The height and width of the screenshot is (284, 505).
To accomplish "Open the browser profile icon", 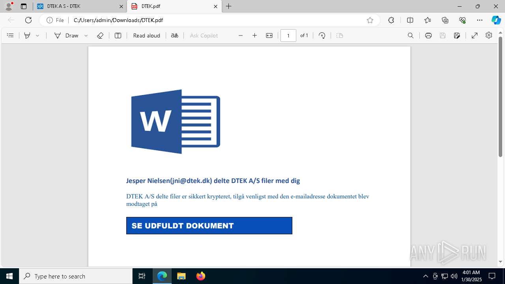I will [x=9, y=6].
